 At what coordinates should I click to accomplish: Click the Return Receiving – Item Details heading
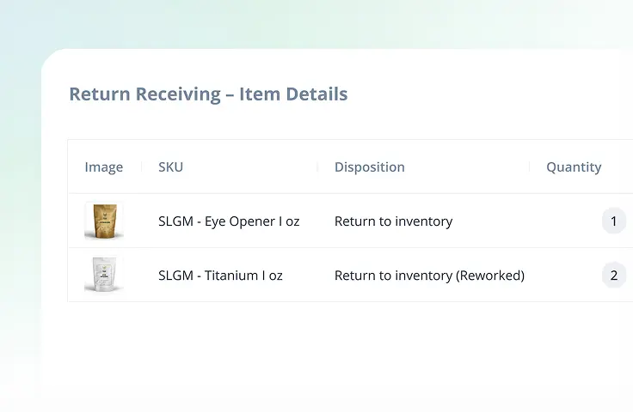coord(208,94)
